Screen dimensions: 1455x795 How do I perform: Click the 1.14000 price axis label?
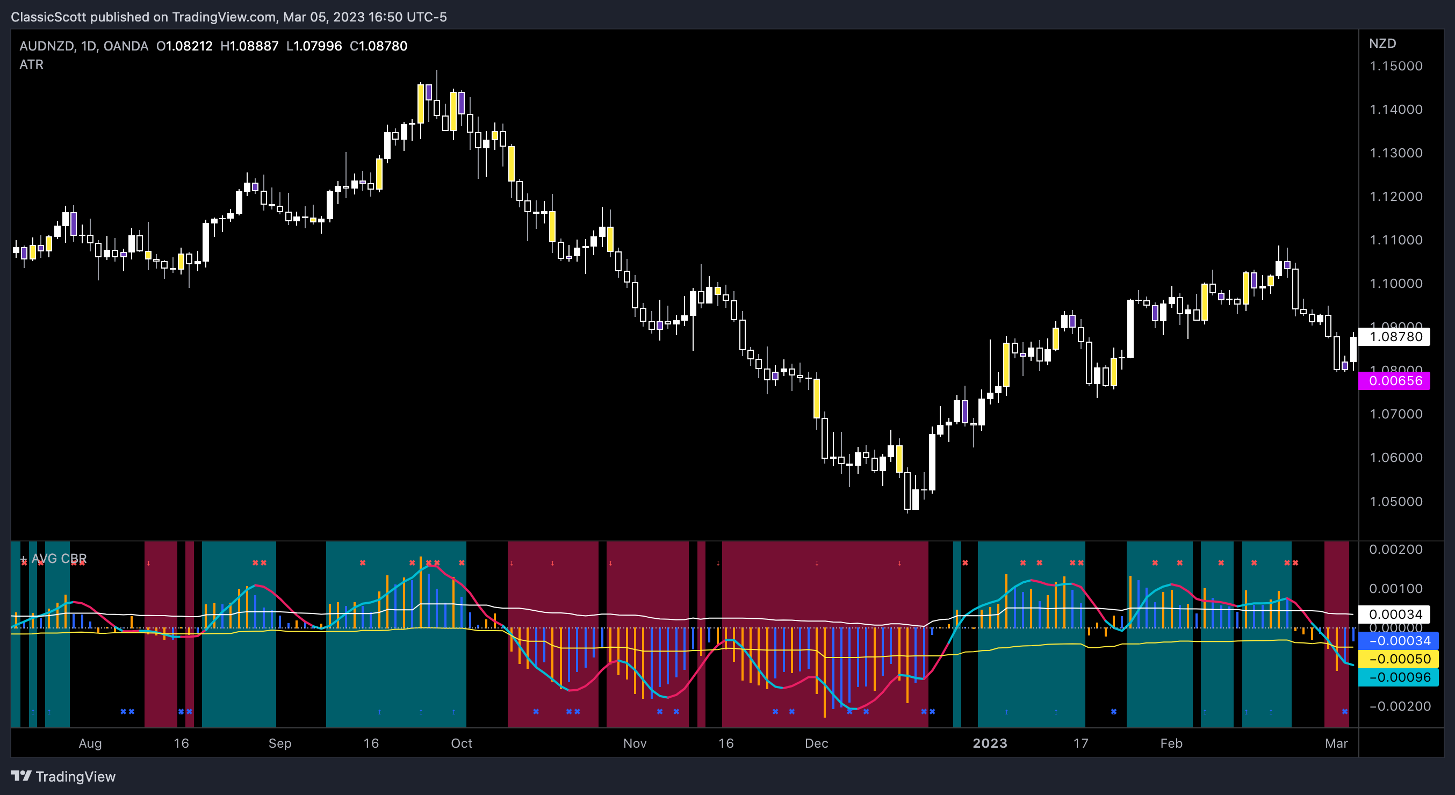(1396, 110)
